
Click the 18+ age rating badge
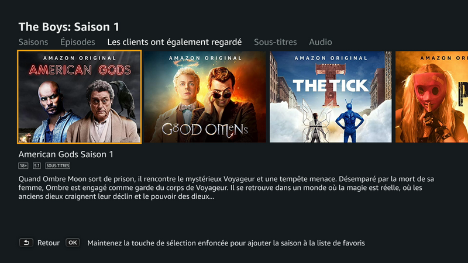[x=23, y=166]
